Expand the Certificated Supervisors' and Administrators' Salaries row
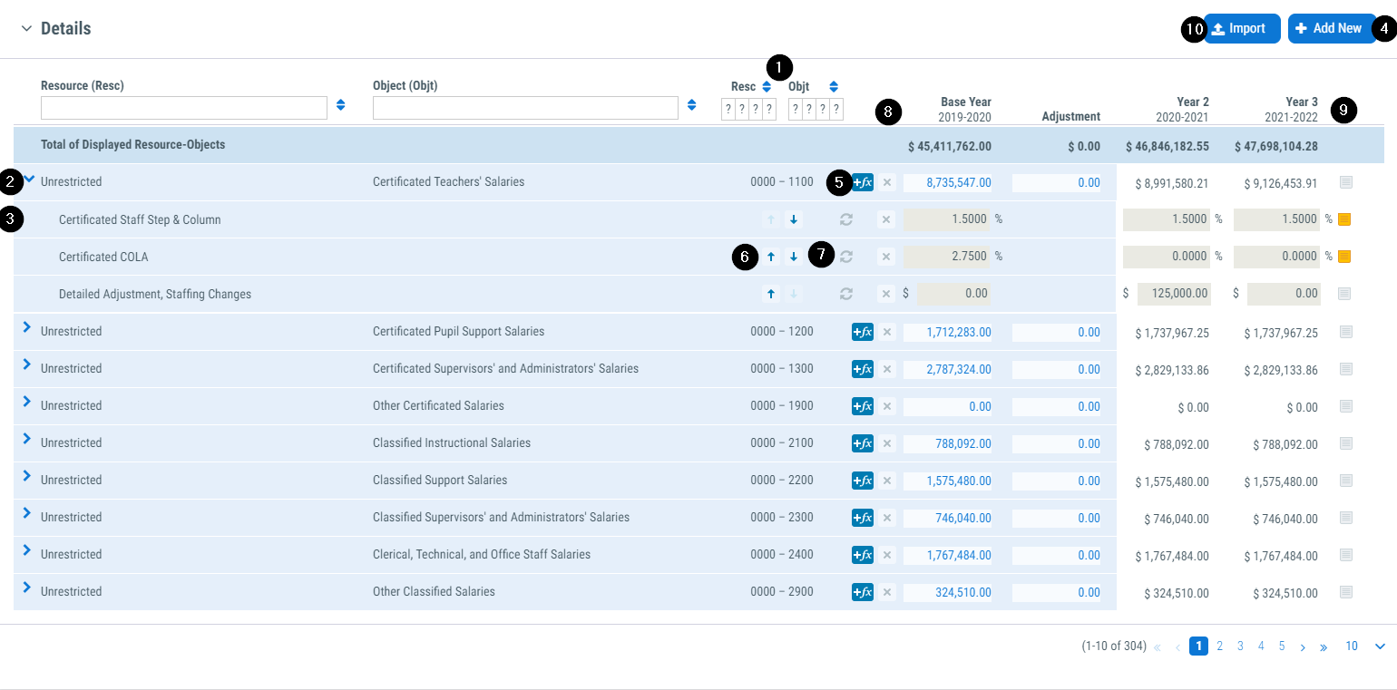The width and height of the screenshot is (1397, 690). point(27,364)
